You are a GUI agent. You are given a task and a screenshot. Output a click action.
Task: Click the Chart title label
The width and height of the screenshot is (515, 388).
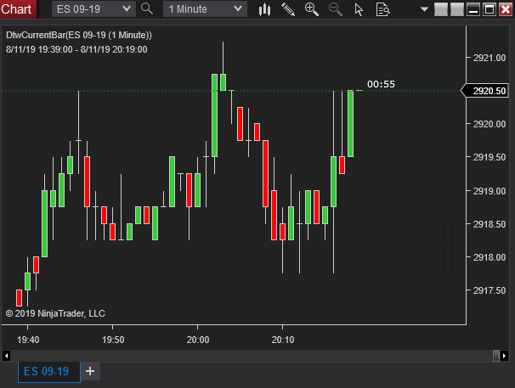pyautogui.click(x=16, y=9)
